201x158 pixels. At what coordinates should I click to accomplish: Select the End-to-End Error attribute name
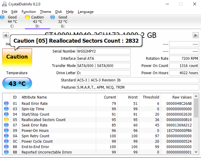point(35,147)
